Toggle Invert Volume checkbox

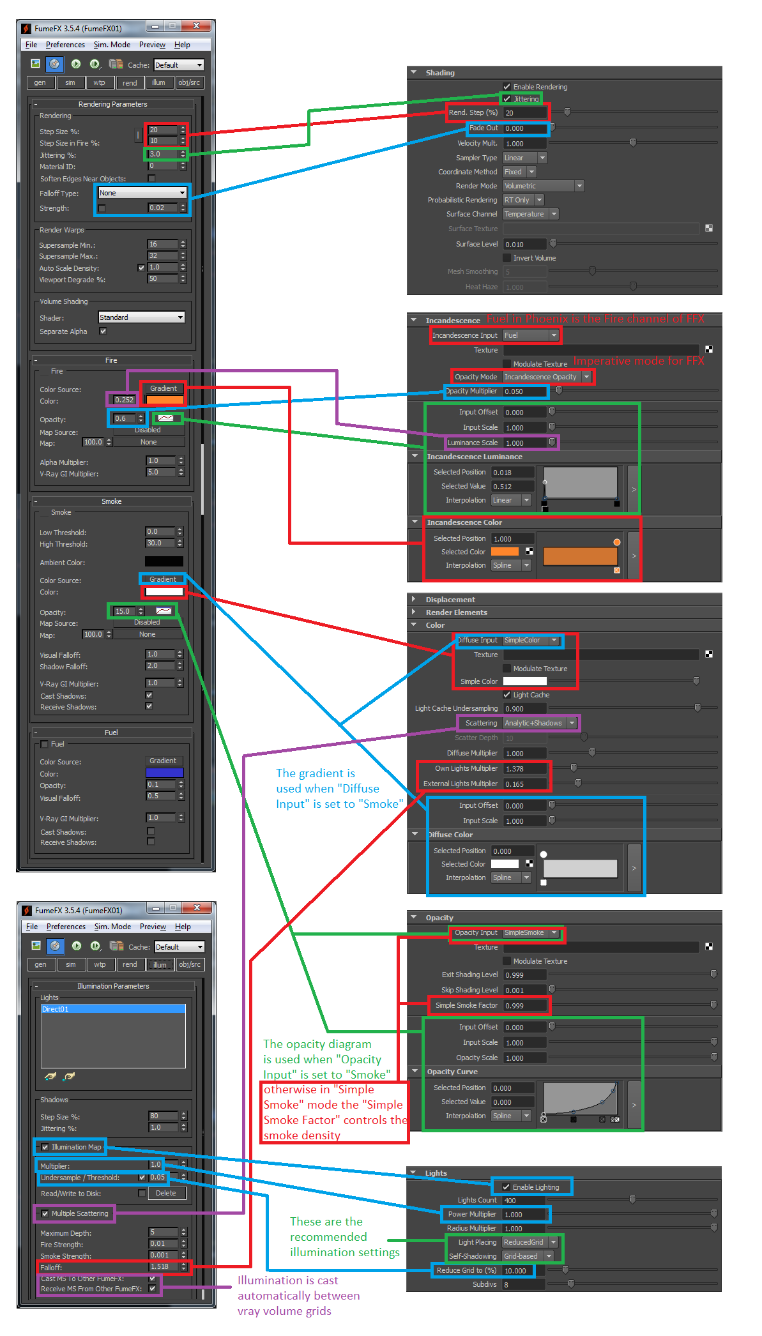point(507,257)
